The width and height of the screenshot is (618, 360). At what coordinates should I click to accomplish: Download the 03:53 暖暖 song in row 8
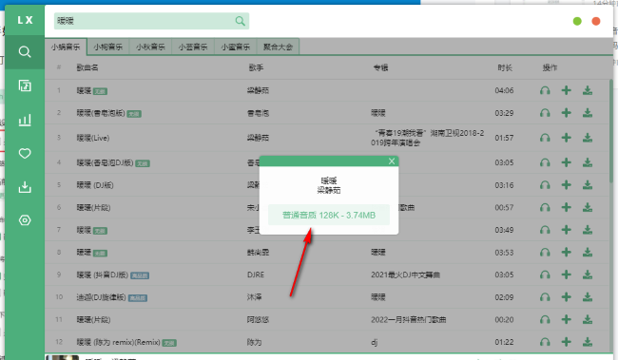point(588,252)
